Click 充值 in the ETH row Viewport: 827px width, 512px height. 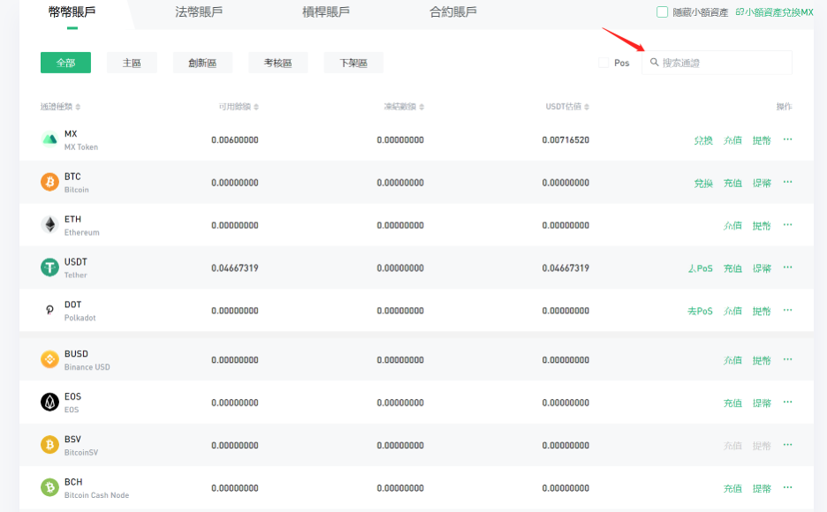tap(732, 225)
